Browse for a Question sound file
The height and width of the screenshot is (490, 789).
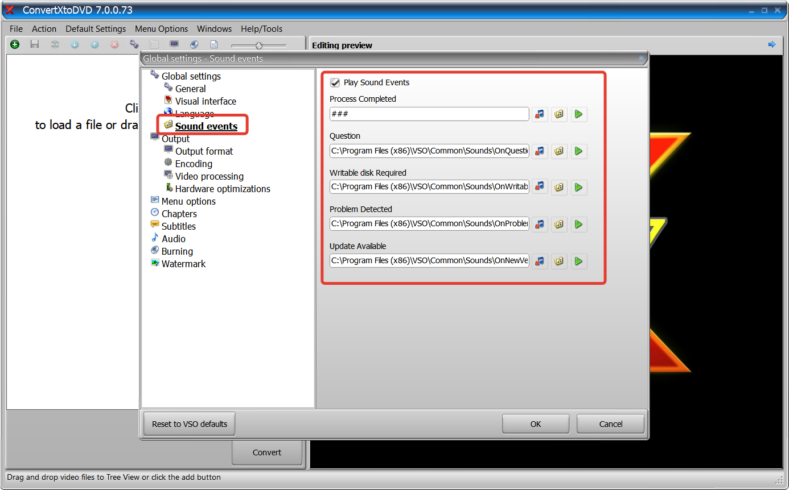click(559, 151)
